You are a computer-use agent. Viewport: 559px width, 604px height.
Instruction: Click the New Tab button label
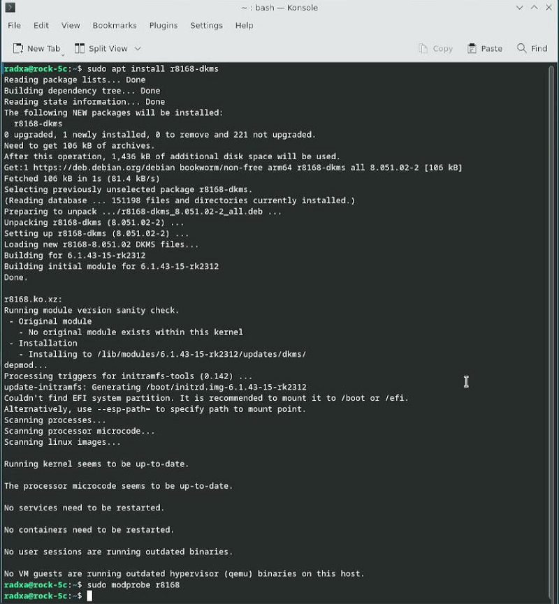(43, 49)
